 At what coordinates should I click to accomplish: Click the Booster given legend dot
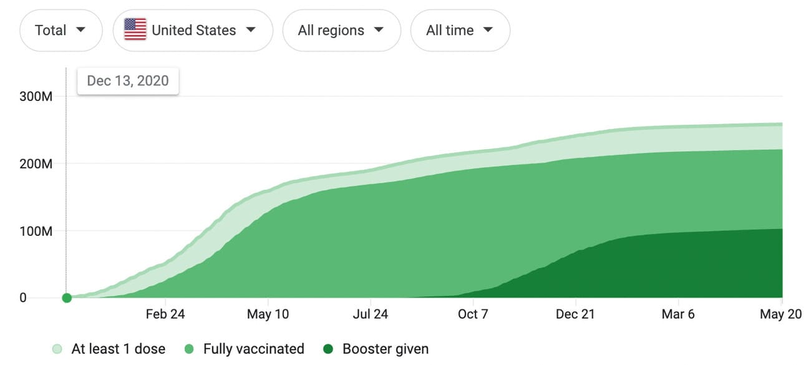pyautogui.click(x=328, y=349)
